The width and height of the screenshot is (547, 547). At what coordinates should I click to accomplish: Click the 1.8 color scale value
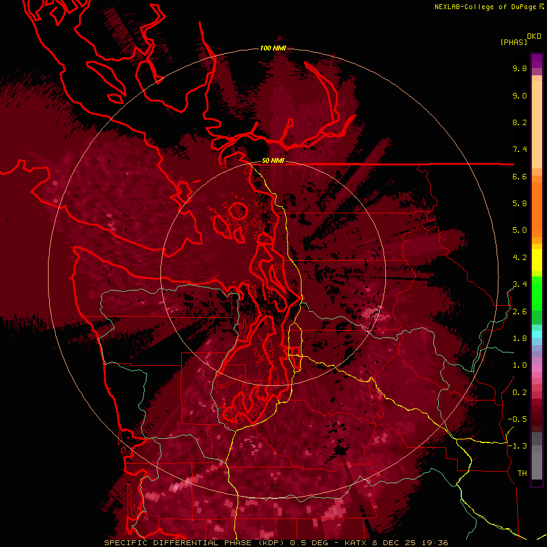coord(520,339)
